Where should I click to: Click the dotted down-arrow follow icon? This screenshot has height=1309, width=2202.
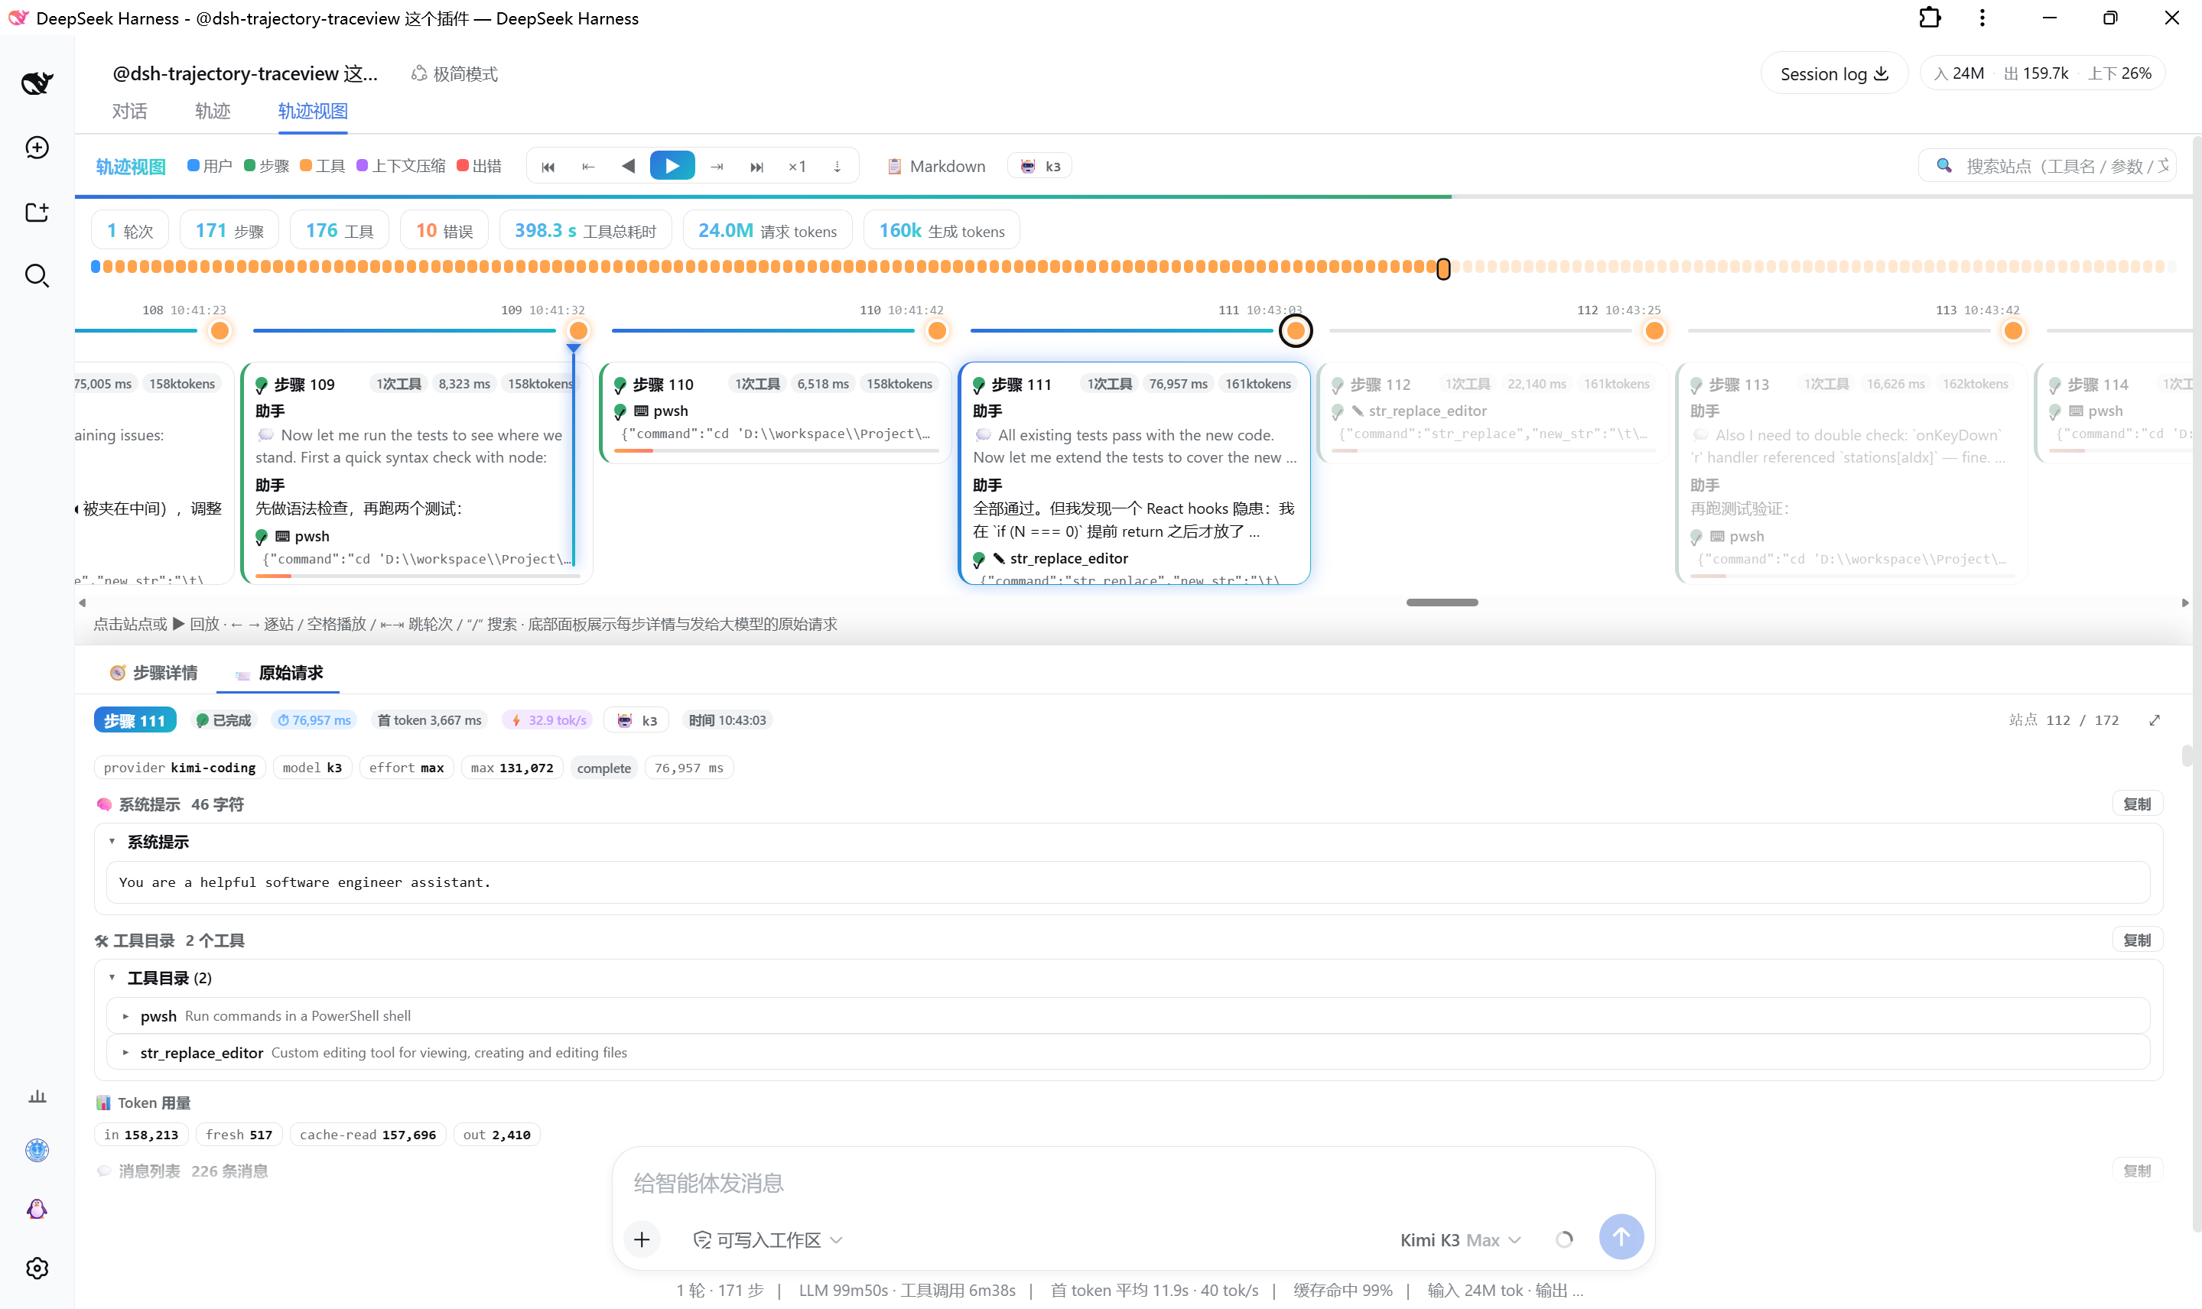point(838,167)
